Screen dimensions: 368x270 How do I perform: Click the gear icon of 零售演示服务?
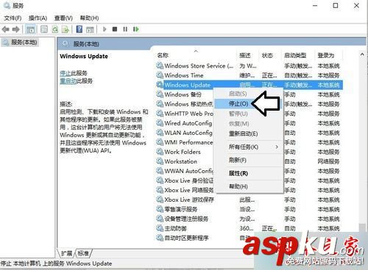click(x=160, y=209)
